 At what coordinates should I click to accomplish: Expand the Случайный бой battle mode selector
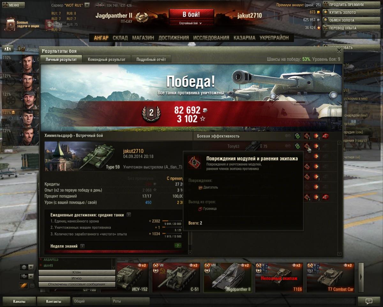click(191, 23)
